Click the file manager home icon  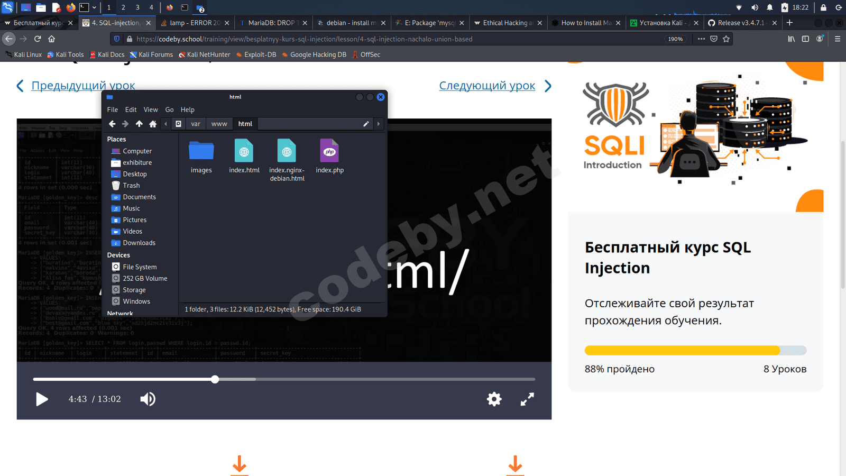click(153, 124)
